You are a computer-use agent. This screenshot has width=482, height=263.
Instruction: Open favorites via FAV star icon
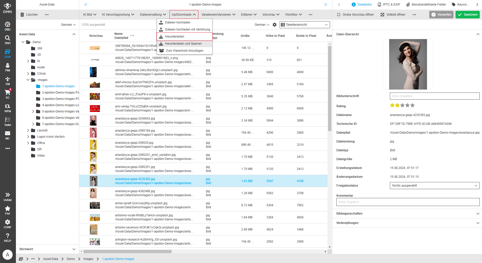[x=8, y=210]
